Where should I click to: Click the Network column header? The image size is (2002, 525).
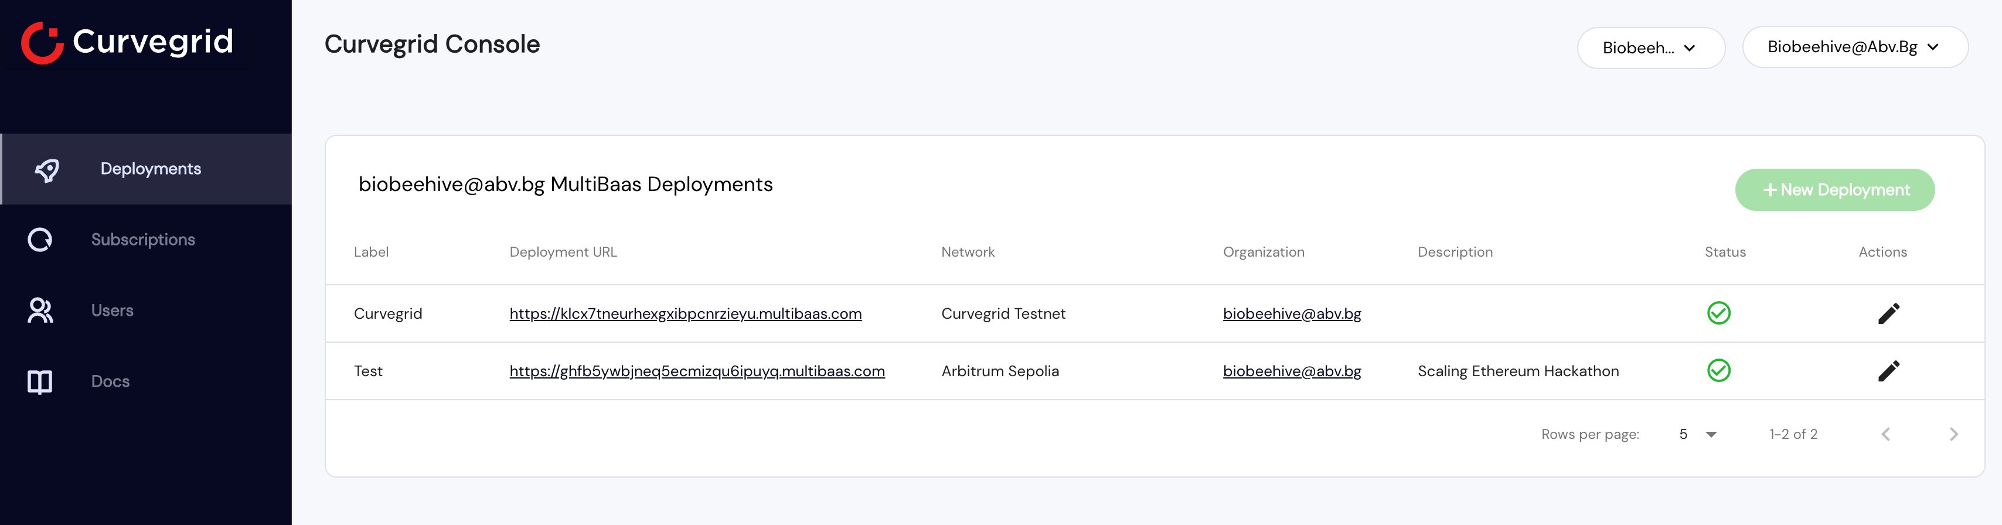968,253
